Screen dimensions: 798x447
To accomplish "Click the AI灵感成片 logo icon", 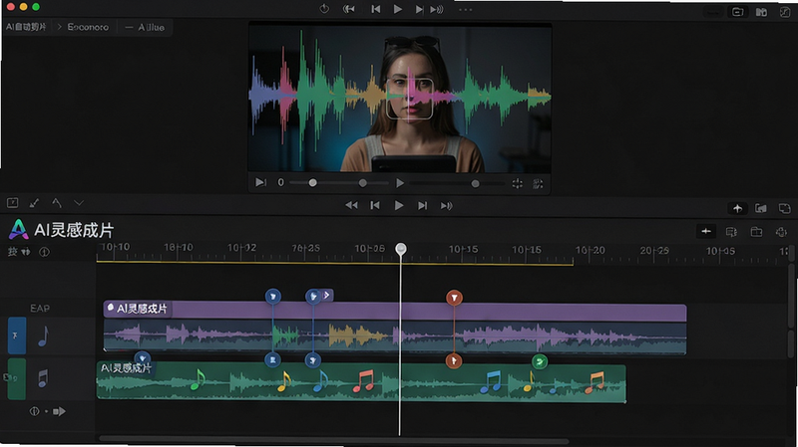I will coord(18,229).
